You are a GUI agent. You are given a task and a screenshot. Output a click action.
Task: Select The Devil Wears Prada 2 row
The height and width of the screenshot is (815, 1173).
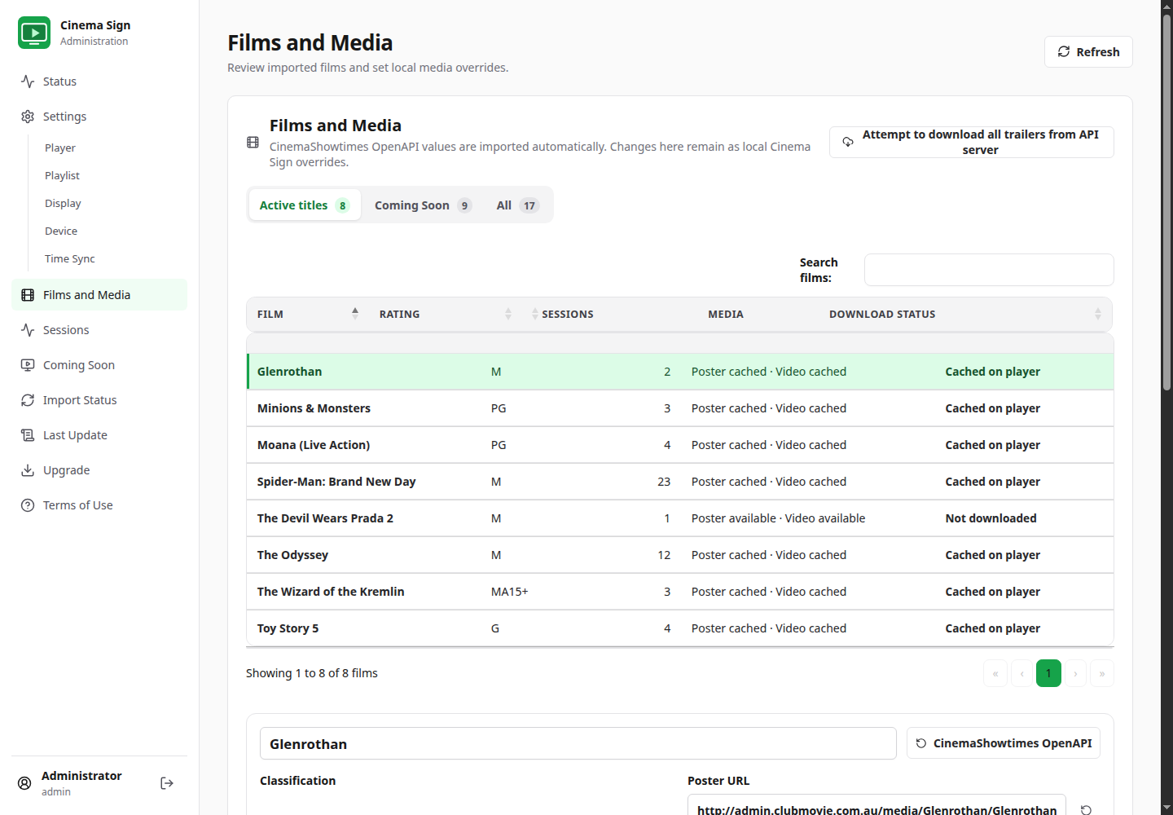[680, 518]
